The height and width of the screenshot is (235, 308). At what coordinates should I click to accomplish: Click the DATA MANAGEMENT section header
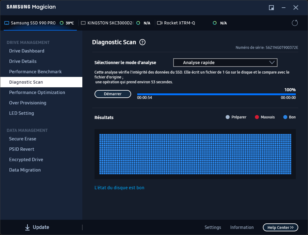tap(27, 130)
